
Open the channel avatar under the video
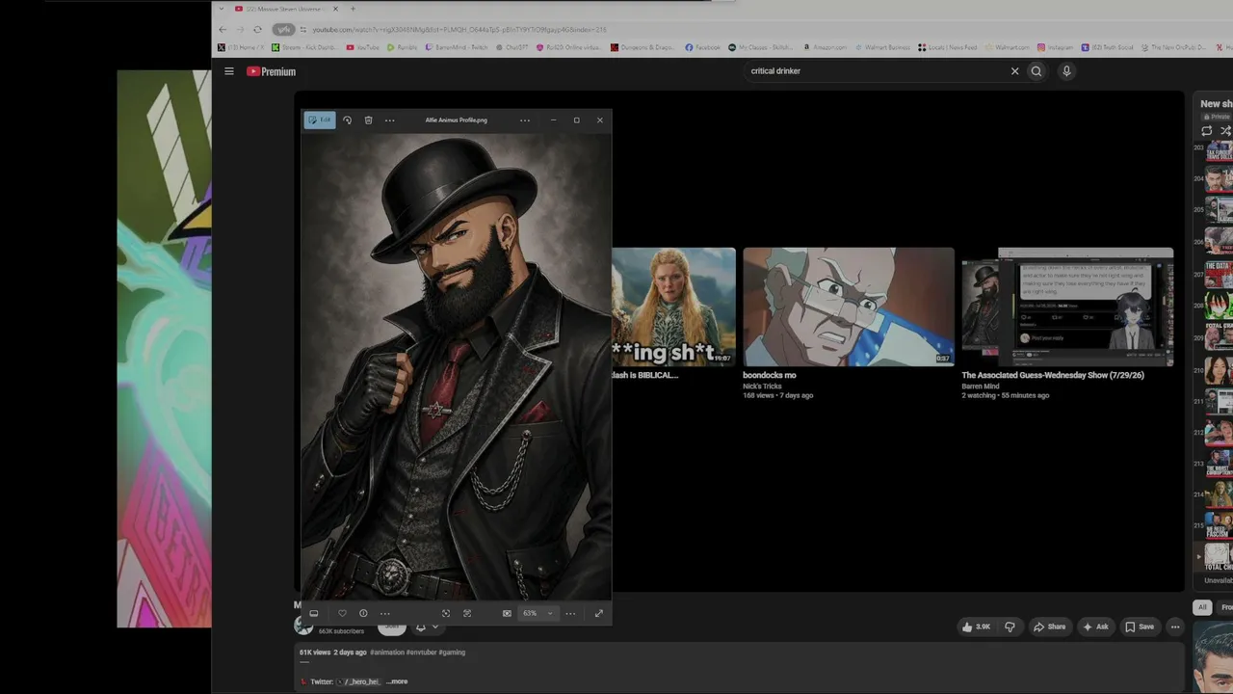(303, 627)
